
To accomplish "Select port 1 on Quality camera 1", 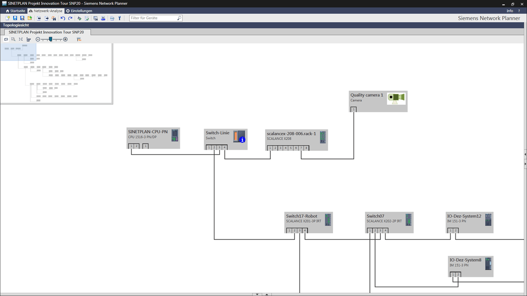I will pos(353,109).
